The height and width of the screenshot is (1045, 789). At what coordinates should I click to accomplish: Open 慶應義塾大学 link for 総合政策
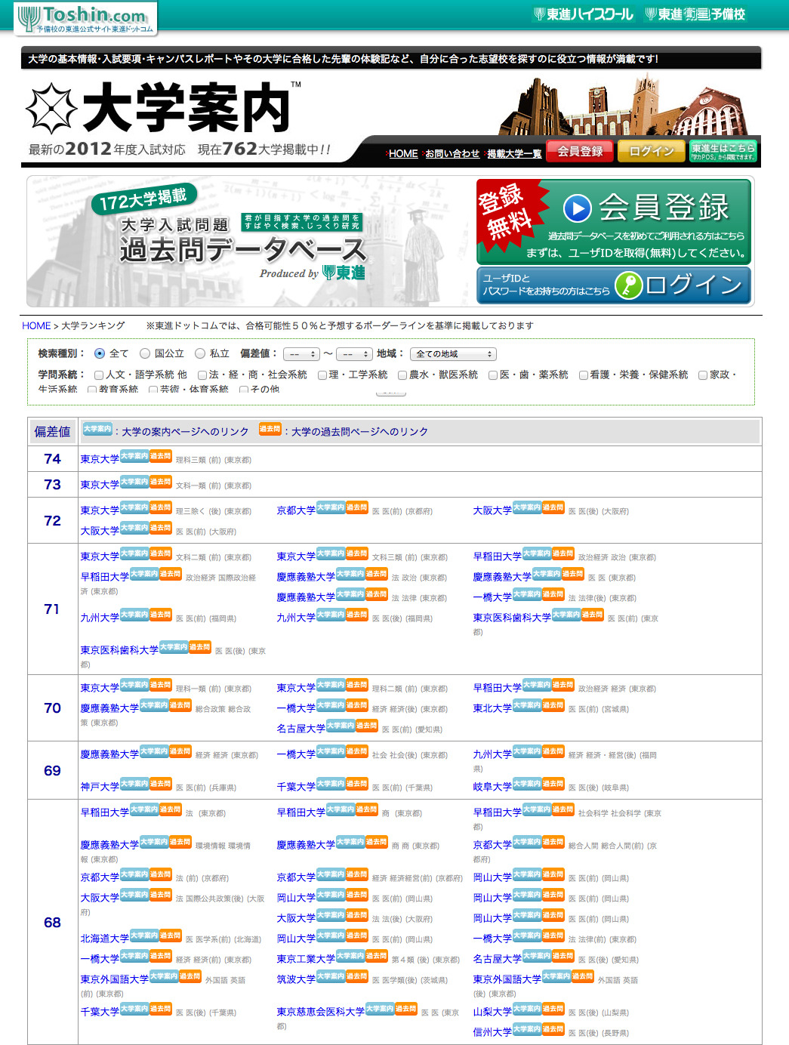point(109,708)
